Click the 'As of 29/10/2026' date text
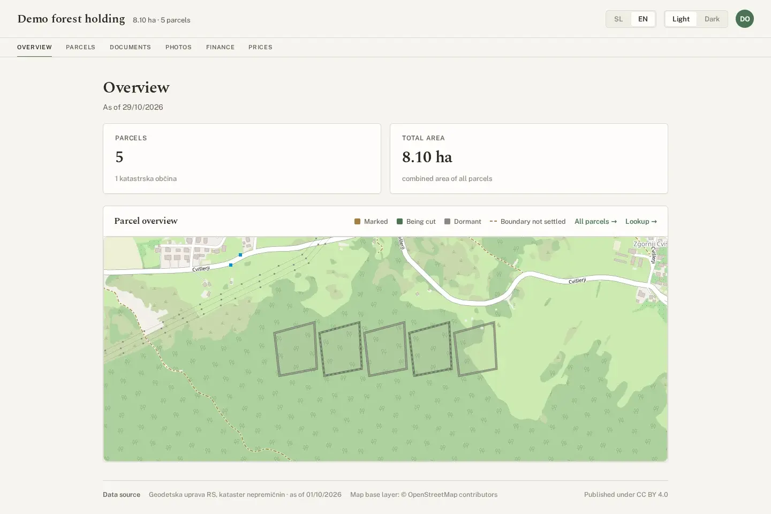 tap(133, 107)
